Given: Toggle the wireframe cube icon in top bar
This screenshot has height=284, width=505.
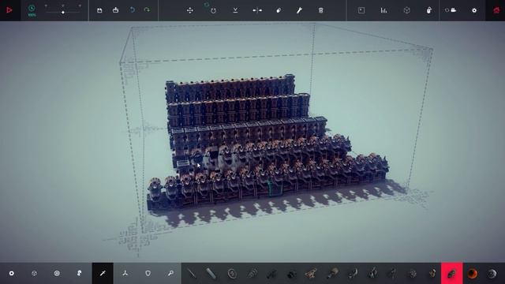Looking at the screenshot, I should tap(407, 10).
